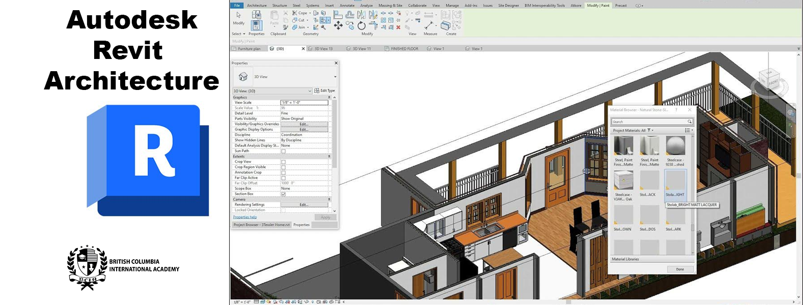This screenshot has height=305, width=803.
Task: Click the 3D View type house icon
Action: 243,77
